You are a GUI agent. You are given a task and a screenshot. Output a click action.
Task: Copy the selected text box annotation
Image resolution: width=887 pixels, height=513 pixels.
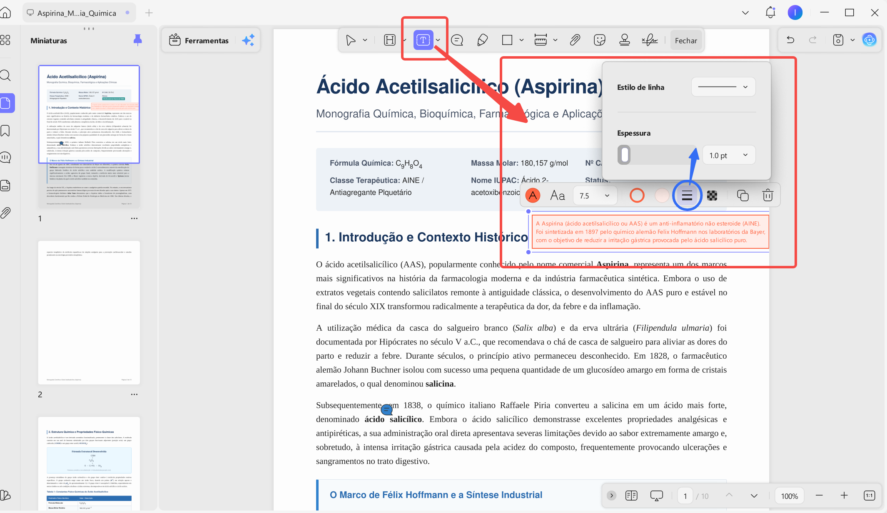tap(743, 195)
